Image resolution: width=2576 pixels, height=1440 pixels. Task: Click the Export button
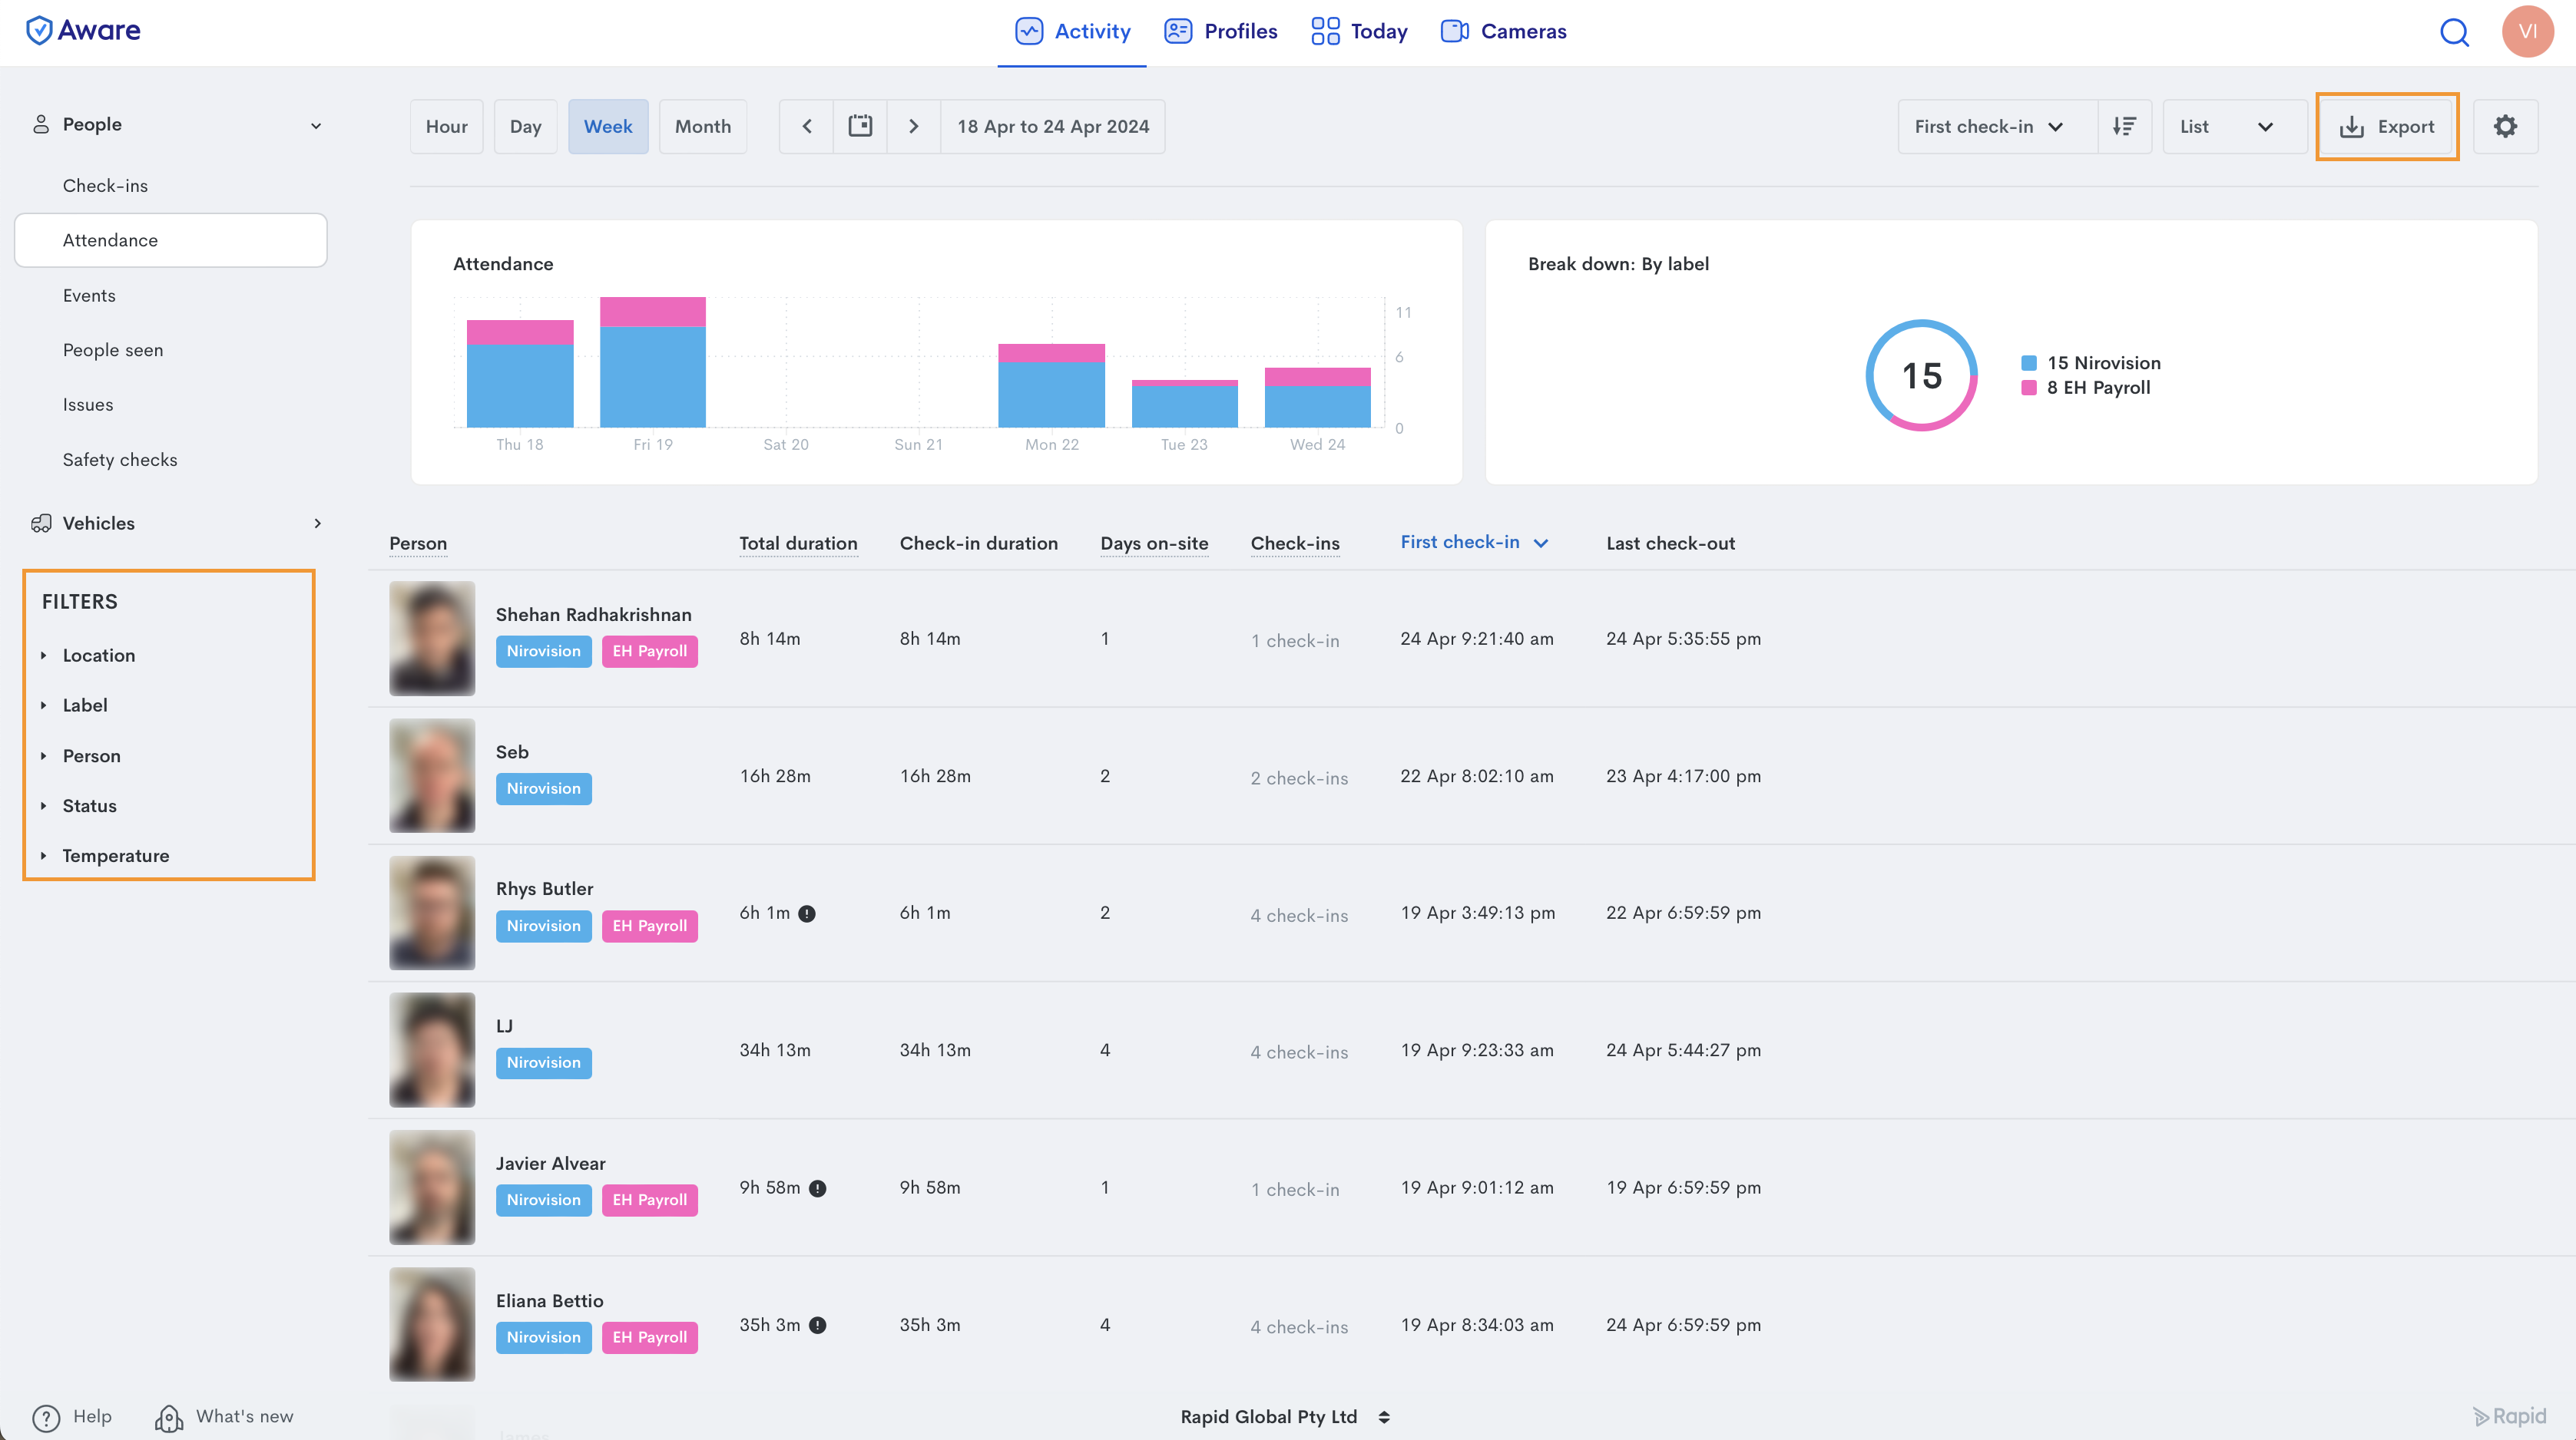pyautogui.click(x=2387, y=126)
